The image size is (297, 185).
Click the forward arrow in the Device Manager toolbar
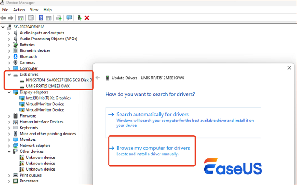click(10, 18)
